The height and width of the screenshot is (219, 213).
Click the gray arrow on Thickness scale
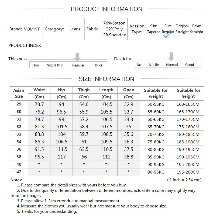point(77,57)
